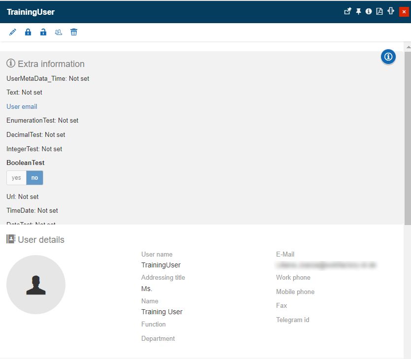Screen dimensions: 411x359
Task: Click the user avatar placeholder image
Action: 36,285
